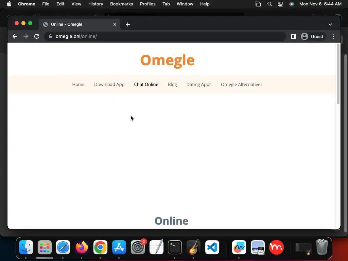This screenshot has height=261, width=348.
Task: Open Preview from the dock
Action: 258,247
